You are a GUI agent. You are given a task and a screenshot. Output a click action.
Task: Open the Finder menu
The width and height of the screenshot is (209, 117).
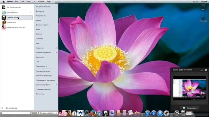click(x=10, y=2)
